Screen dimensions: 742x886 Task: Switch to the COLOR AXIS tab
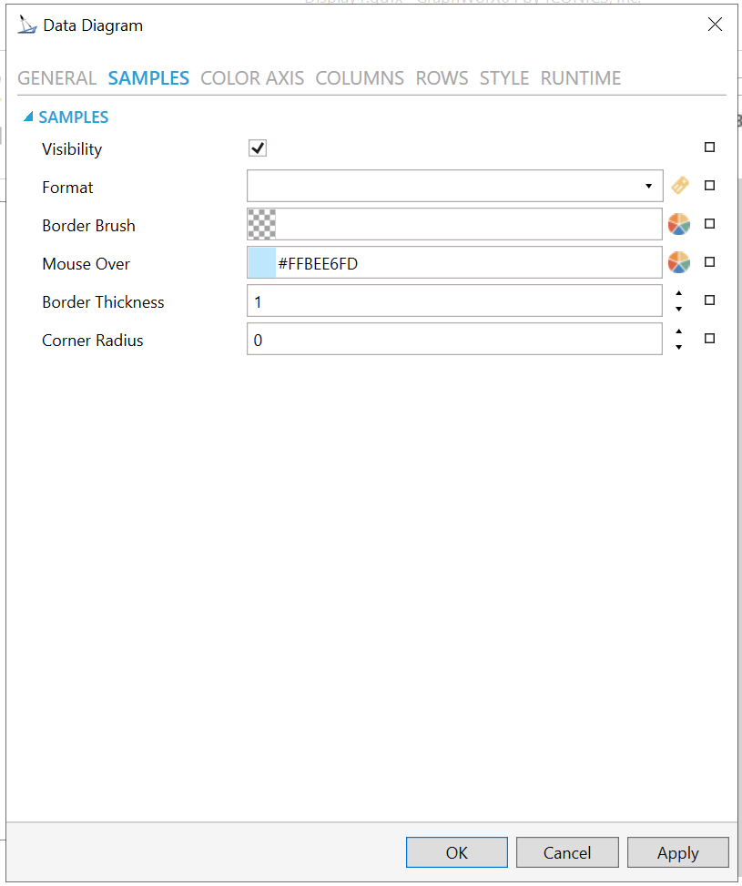(x=252, y=78)
